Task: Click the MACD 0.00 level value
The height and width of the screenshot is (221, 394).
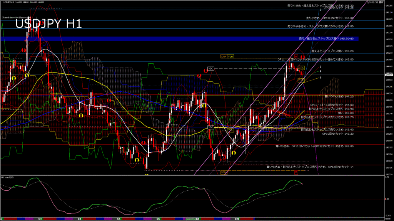Action: click(387, 199)
